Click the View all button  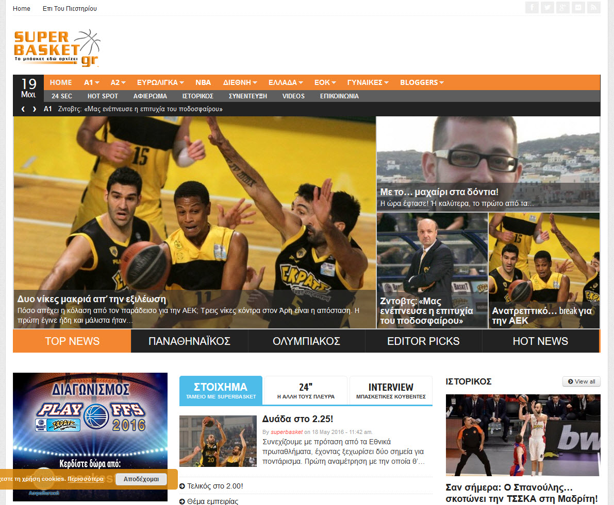coord(582,381)
